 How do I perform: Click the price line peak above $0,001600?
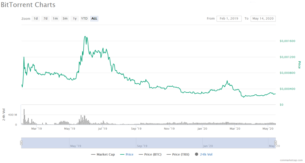[x=85, y=36]
